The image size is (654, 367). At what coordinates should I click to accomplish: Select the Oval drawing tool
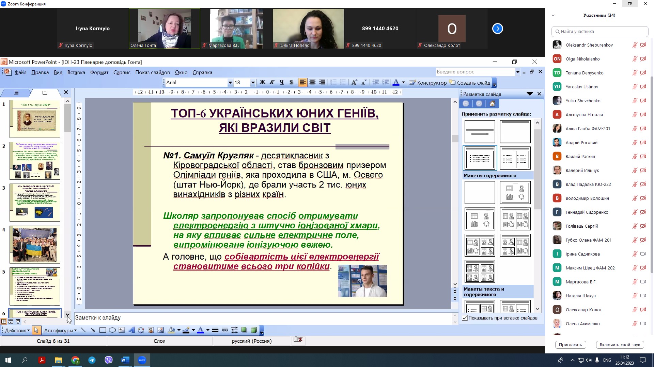click(112, 330)
